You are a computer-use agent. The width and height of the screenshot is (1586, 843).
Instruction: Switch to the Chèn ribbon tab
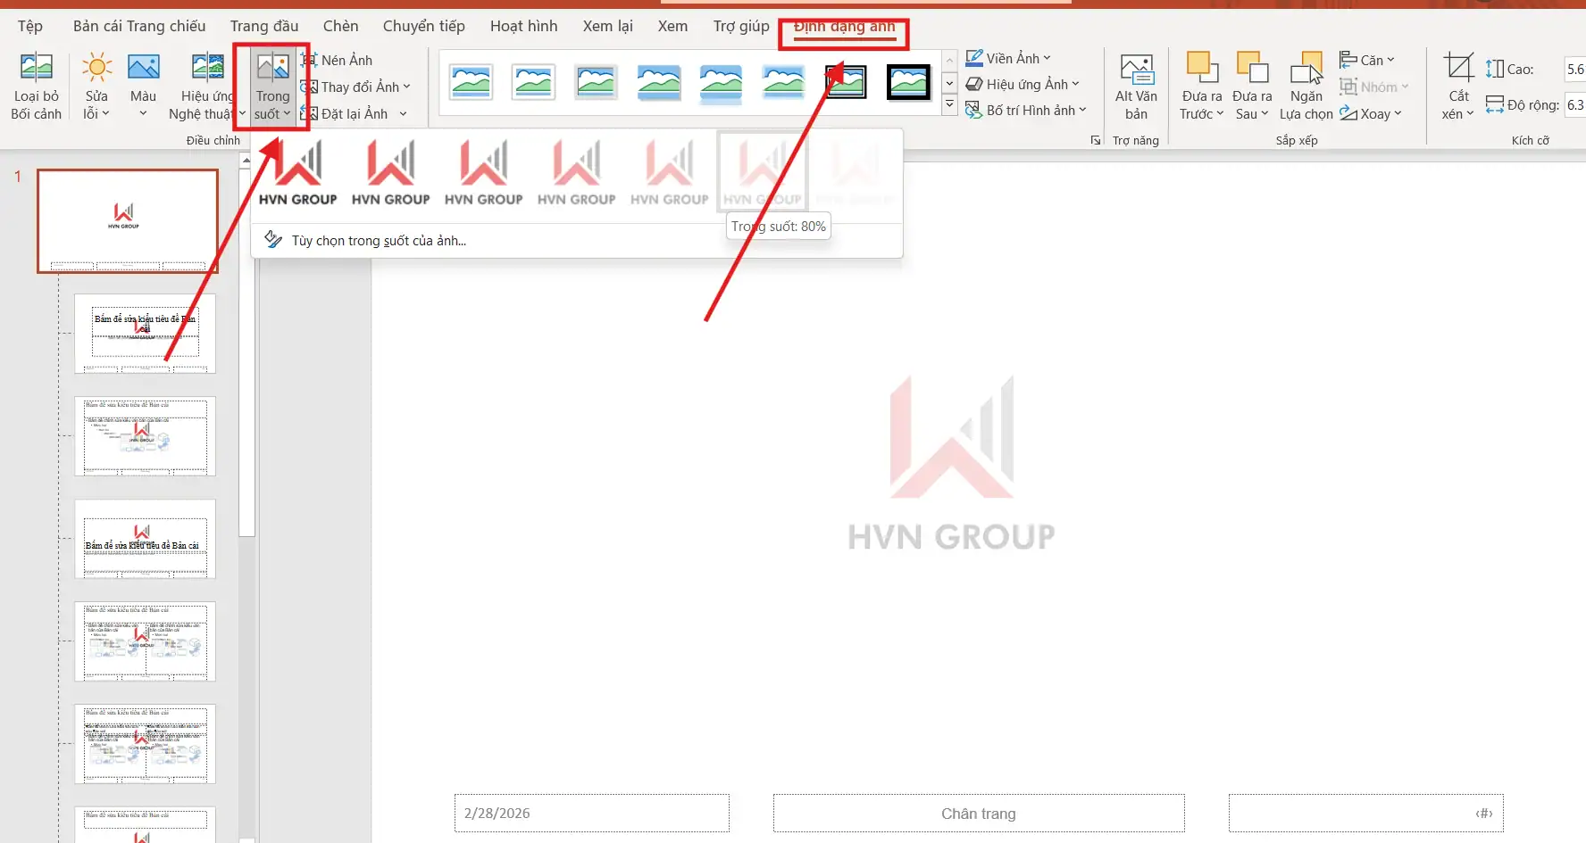pyautogui.click(x=339, y=26)
